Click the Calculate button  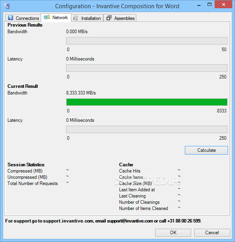click(x=206, y=150)
